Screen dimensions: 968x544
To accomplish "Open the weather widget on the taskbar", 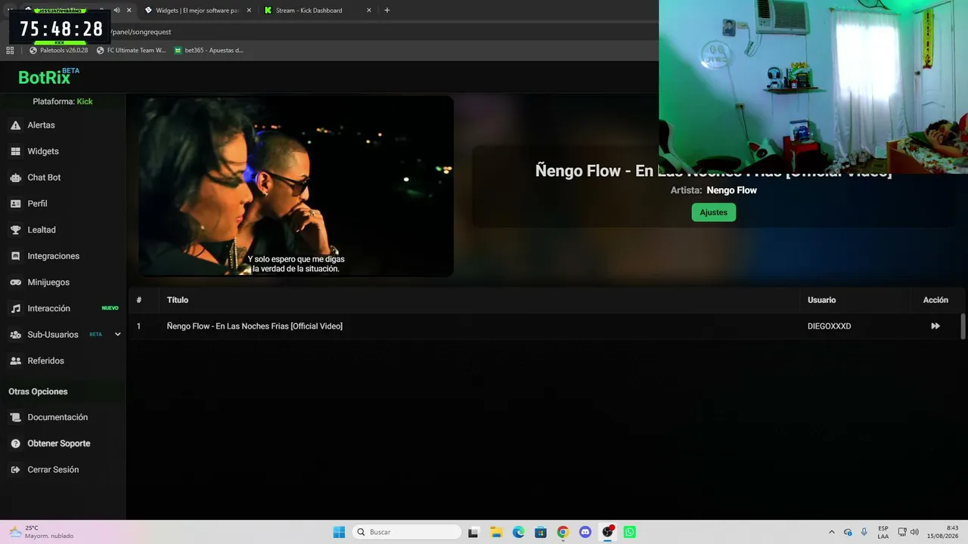I will (x=41, y=532).
